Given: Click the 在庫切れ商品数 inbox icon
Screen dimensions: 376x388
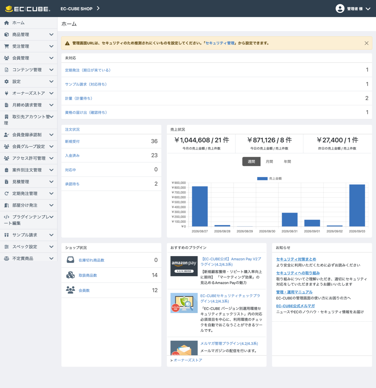Looking at the screenshot, I should (70, 260).
